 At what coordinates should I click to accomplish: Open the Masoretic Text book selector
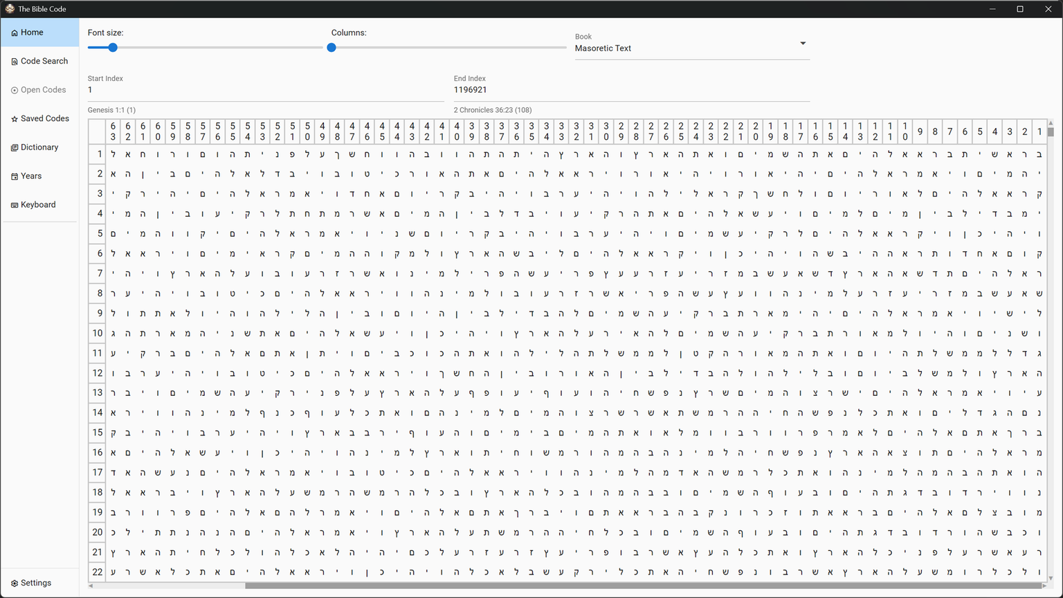click(685, 48)
